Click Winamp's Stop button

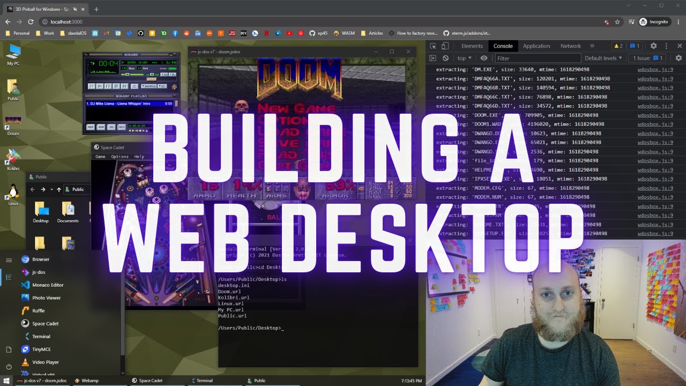116,86
